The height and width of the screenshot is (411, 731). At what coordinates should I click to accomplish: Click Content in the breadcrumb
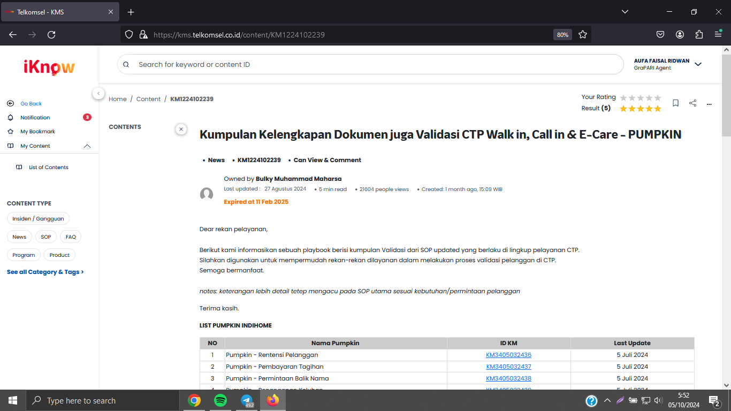[x=148, y=99]
